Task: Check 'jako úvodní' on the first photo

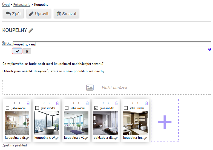Action: click(x=7, y=108)
